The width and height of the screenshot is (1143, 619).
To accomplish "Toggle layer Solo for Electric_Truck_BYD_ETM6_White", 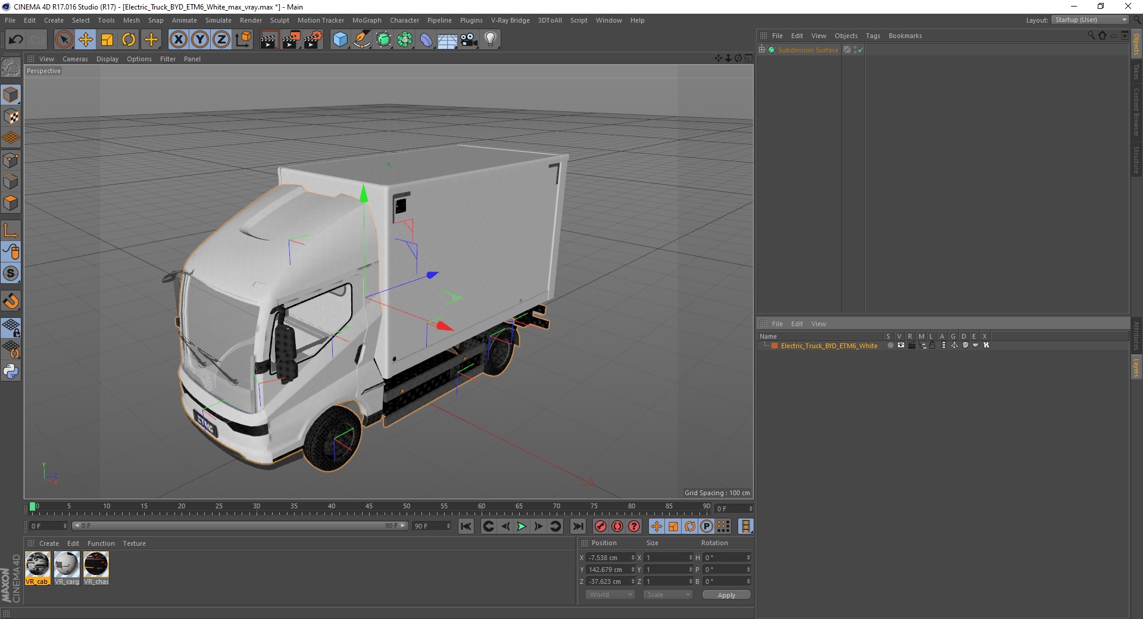I will pos(890,345).
